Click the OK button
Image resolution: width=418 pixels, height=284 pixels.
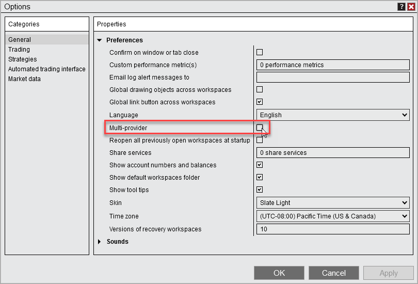point(279,273)
